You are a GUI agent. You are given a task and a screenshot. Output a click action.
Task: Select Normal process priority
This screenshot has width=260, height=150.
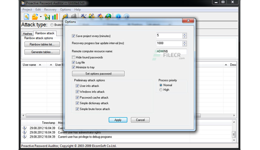pos(161,85)
